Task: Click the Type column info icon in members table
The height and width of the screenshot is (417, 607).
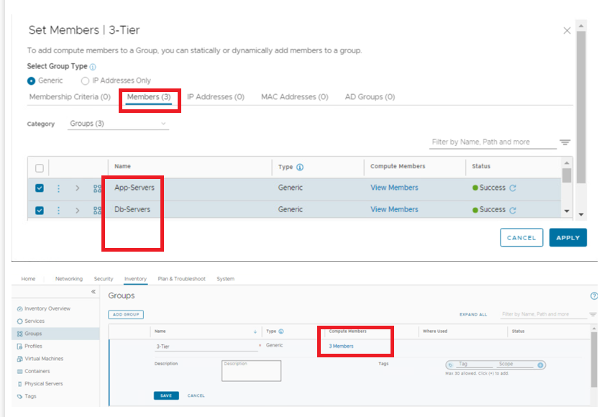Action: click(x=300, y=167)
